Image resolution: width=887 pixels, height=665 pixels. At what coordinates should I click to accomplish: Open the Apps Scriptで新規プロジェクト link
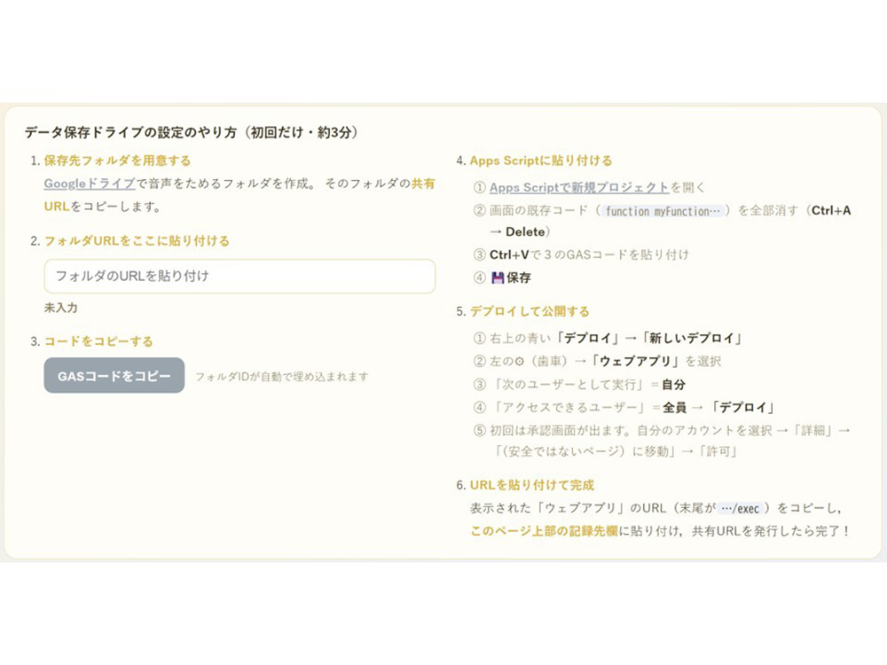[x=579, y=187]
